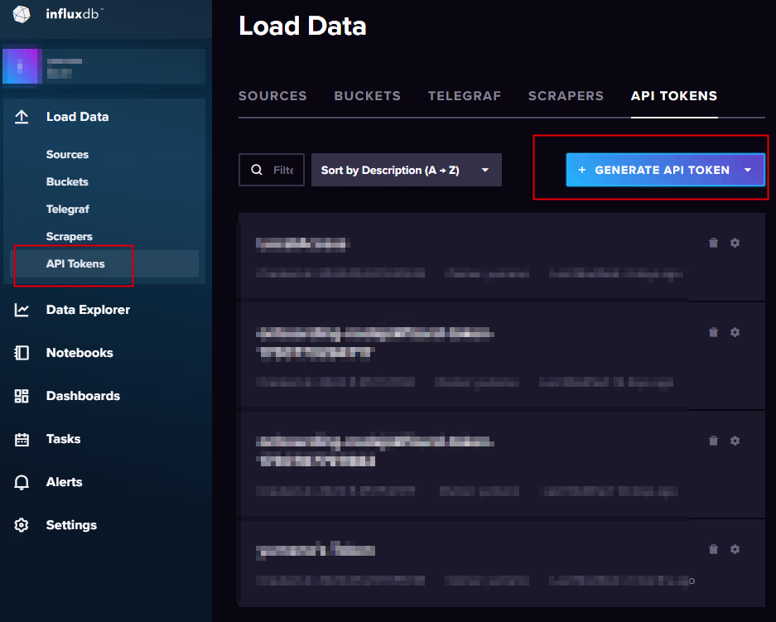Image resolution: width=776 pixels, height=622 pixels.
Task: Expand the Generate API Token dropdown arrow
Action: 748,170
